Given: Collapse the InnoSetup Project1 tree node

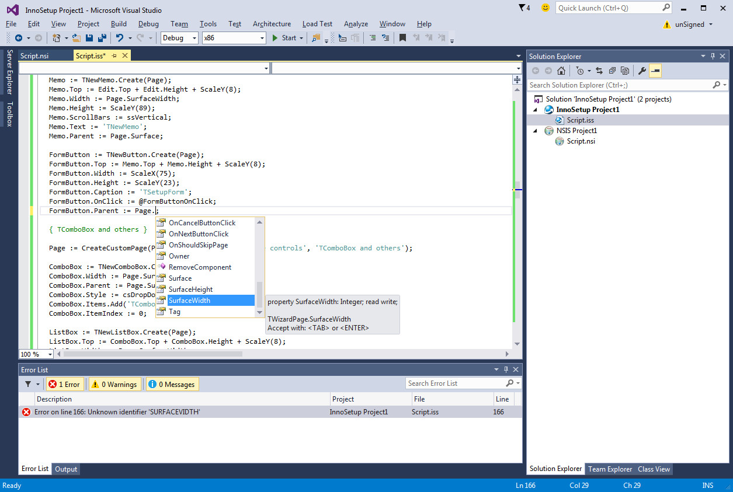Looking at the screenshot, I should click(536, 110).
